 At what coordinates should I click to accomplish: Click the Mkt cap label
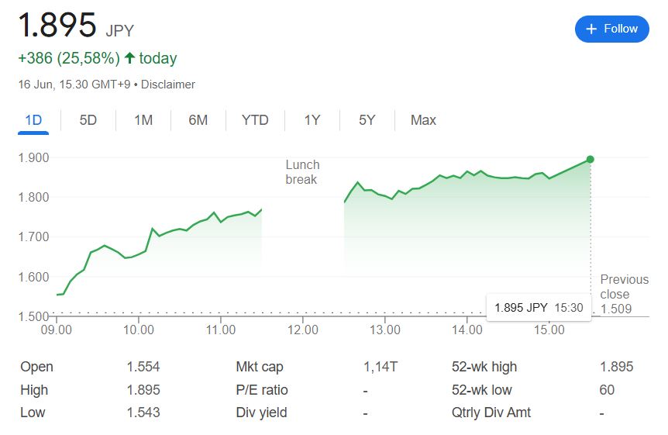[261, 367]
